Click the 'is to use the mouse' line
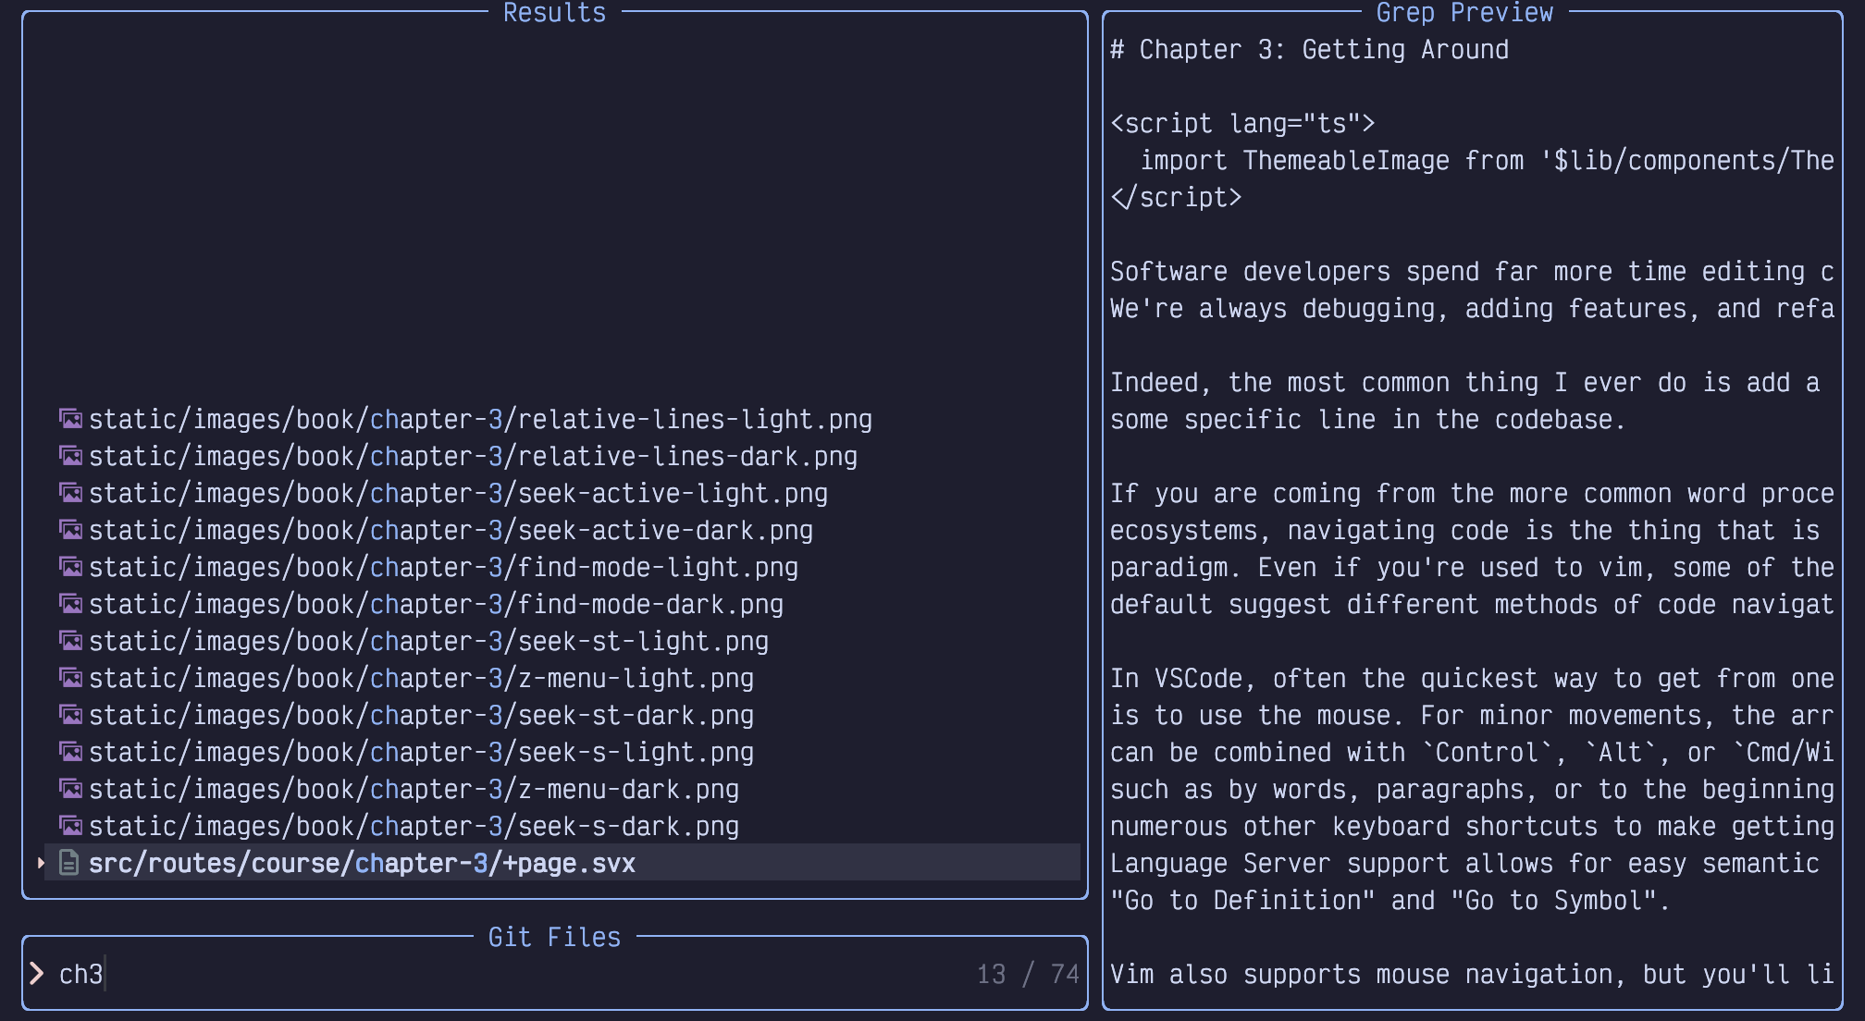Image resolution: width=1865 pixels, height=1021 pixels. point(1472,715)
